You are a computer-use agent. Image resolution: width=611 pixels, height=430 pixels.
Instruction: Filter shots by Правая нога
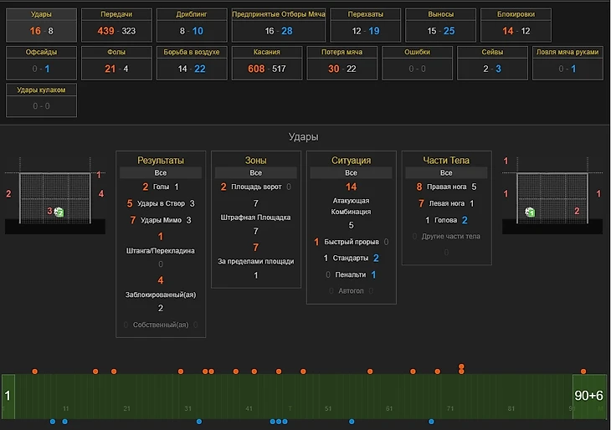[446, 187]
